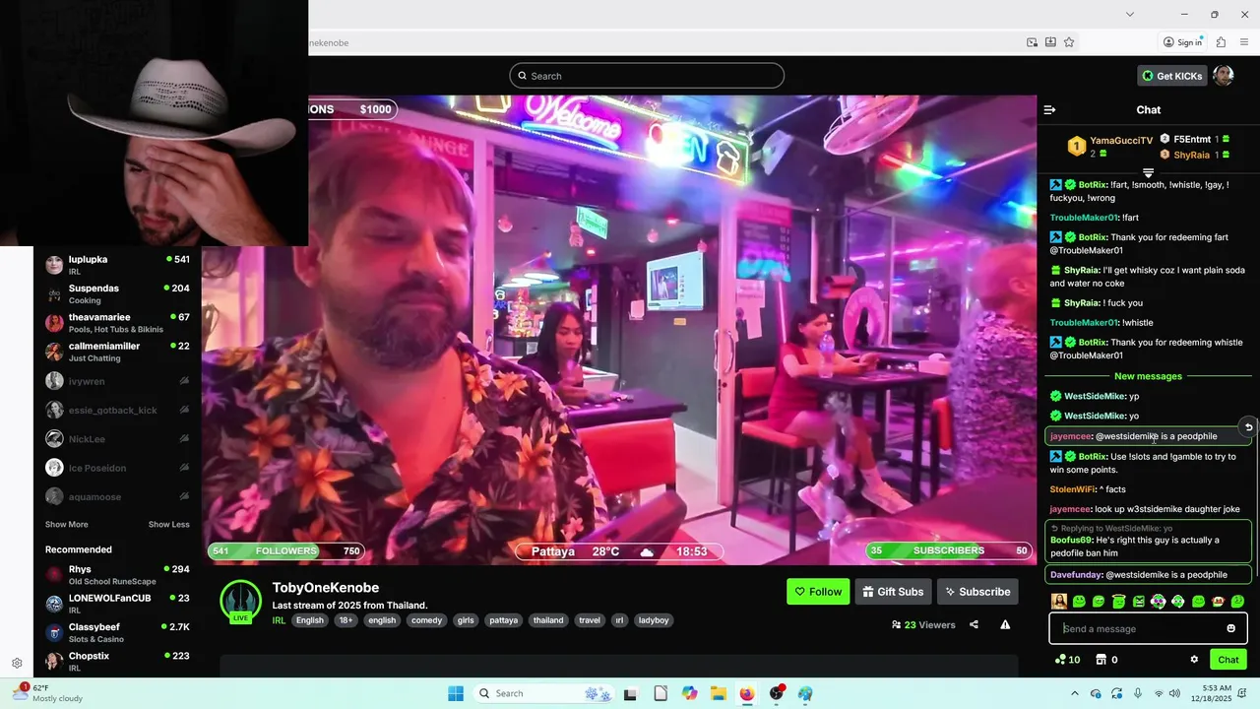The width and height of the screenshot is (1260, 709).
Task: Open YamaGucciTV top gifter entry
Action: click(x=1109, y=146)
